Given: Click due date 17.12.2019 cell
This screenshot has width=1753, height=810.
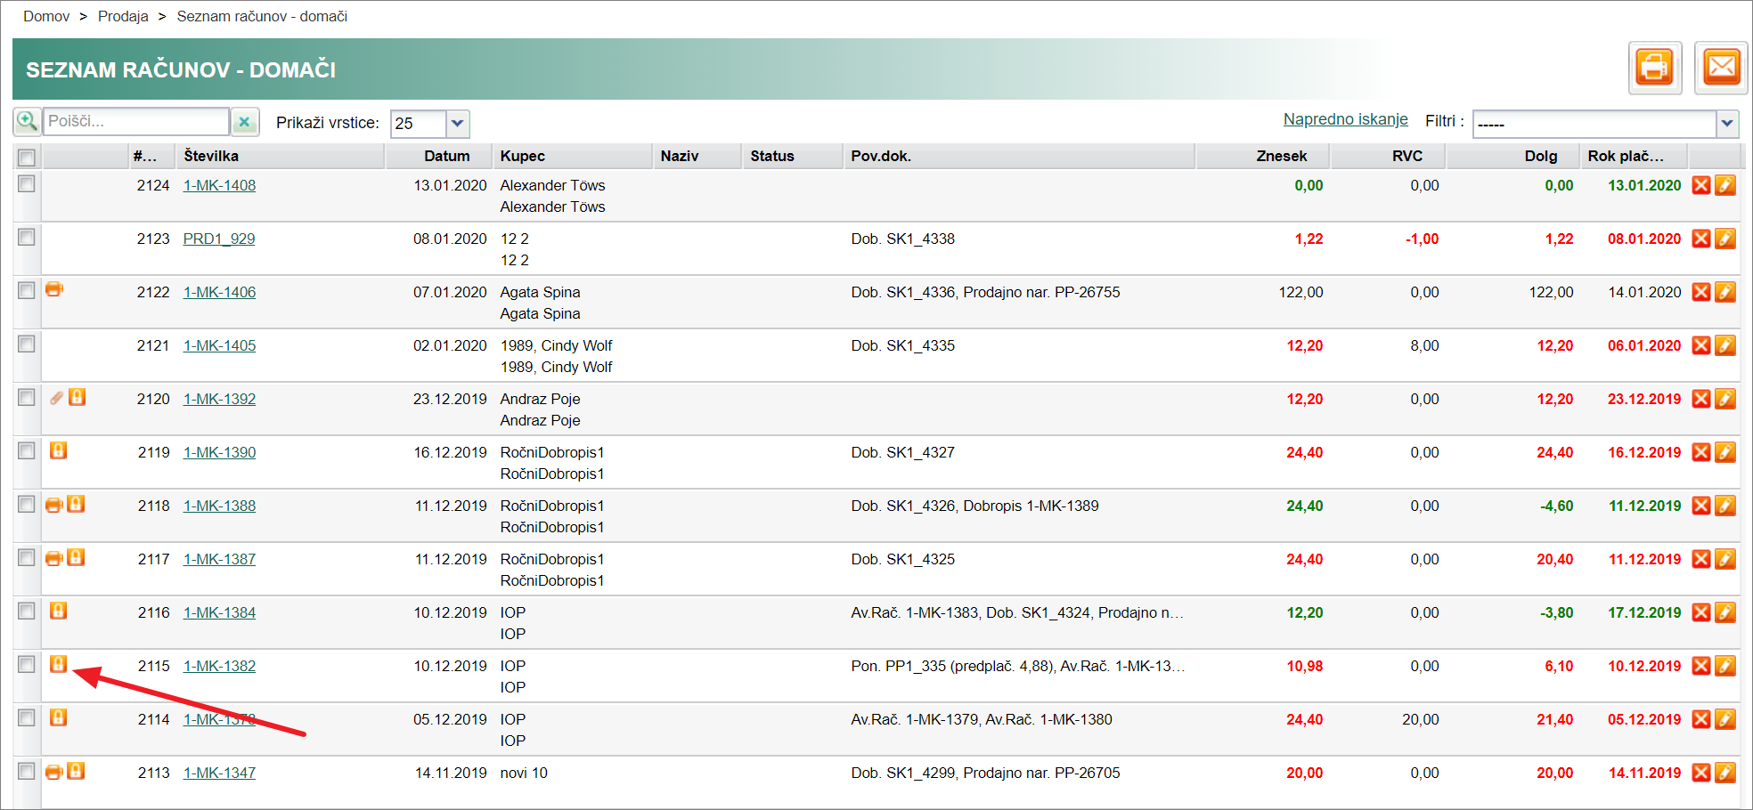Looking at the screenshot, I should click(1644, 612).
